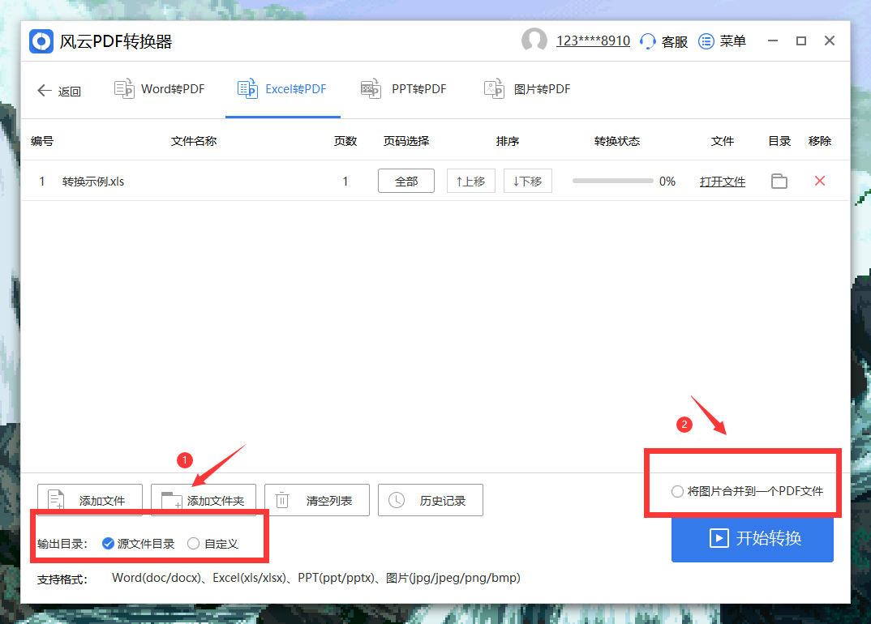Viewport: 871px width, 624px height.
Task: Click the 图片转PDF image icon
Action: pyautogui.click(x=494, y=89)
